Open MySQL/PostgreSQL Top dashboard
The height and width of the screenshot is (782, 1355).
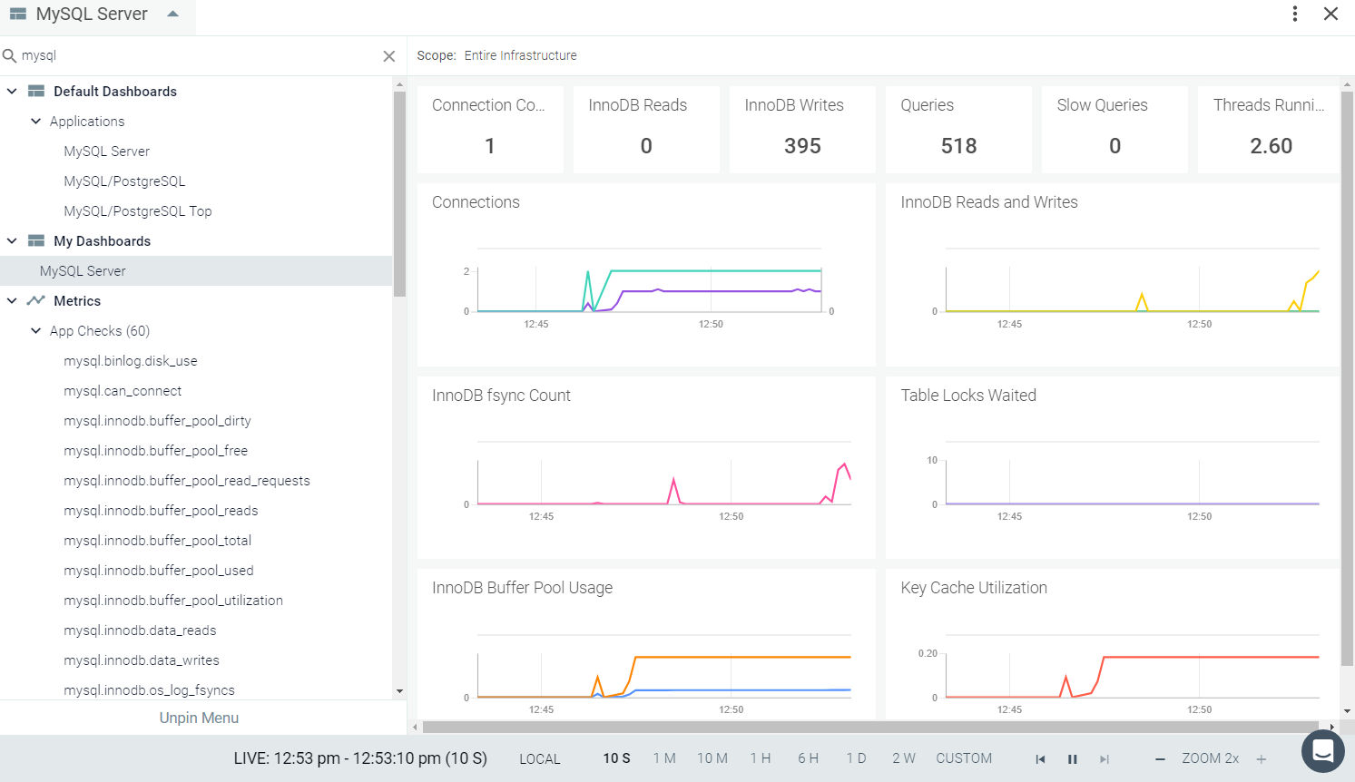point(138,210)
